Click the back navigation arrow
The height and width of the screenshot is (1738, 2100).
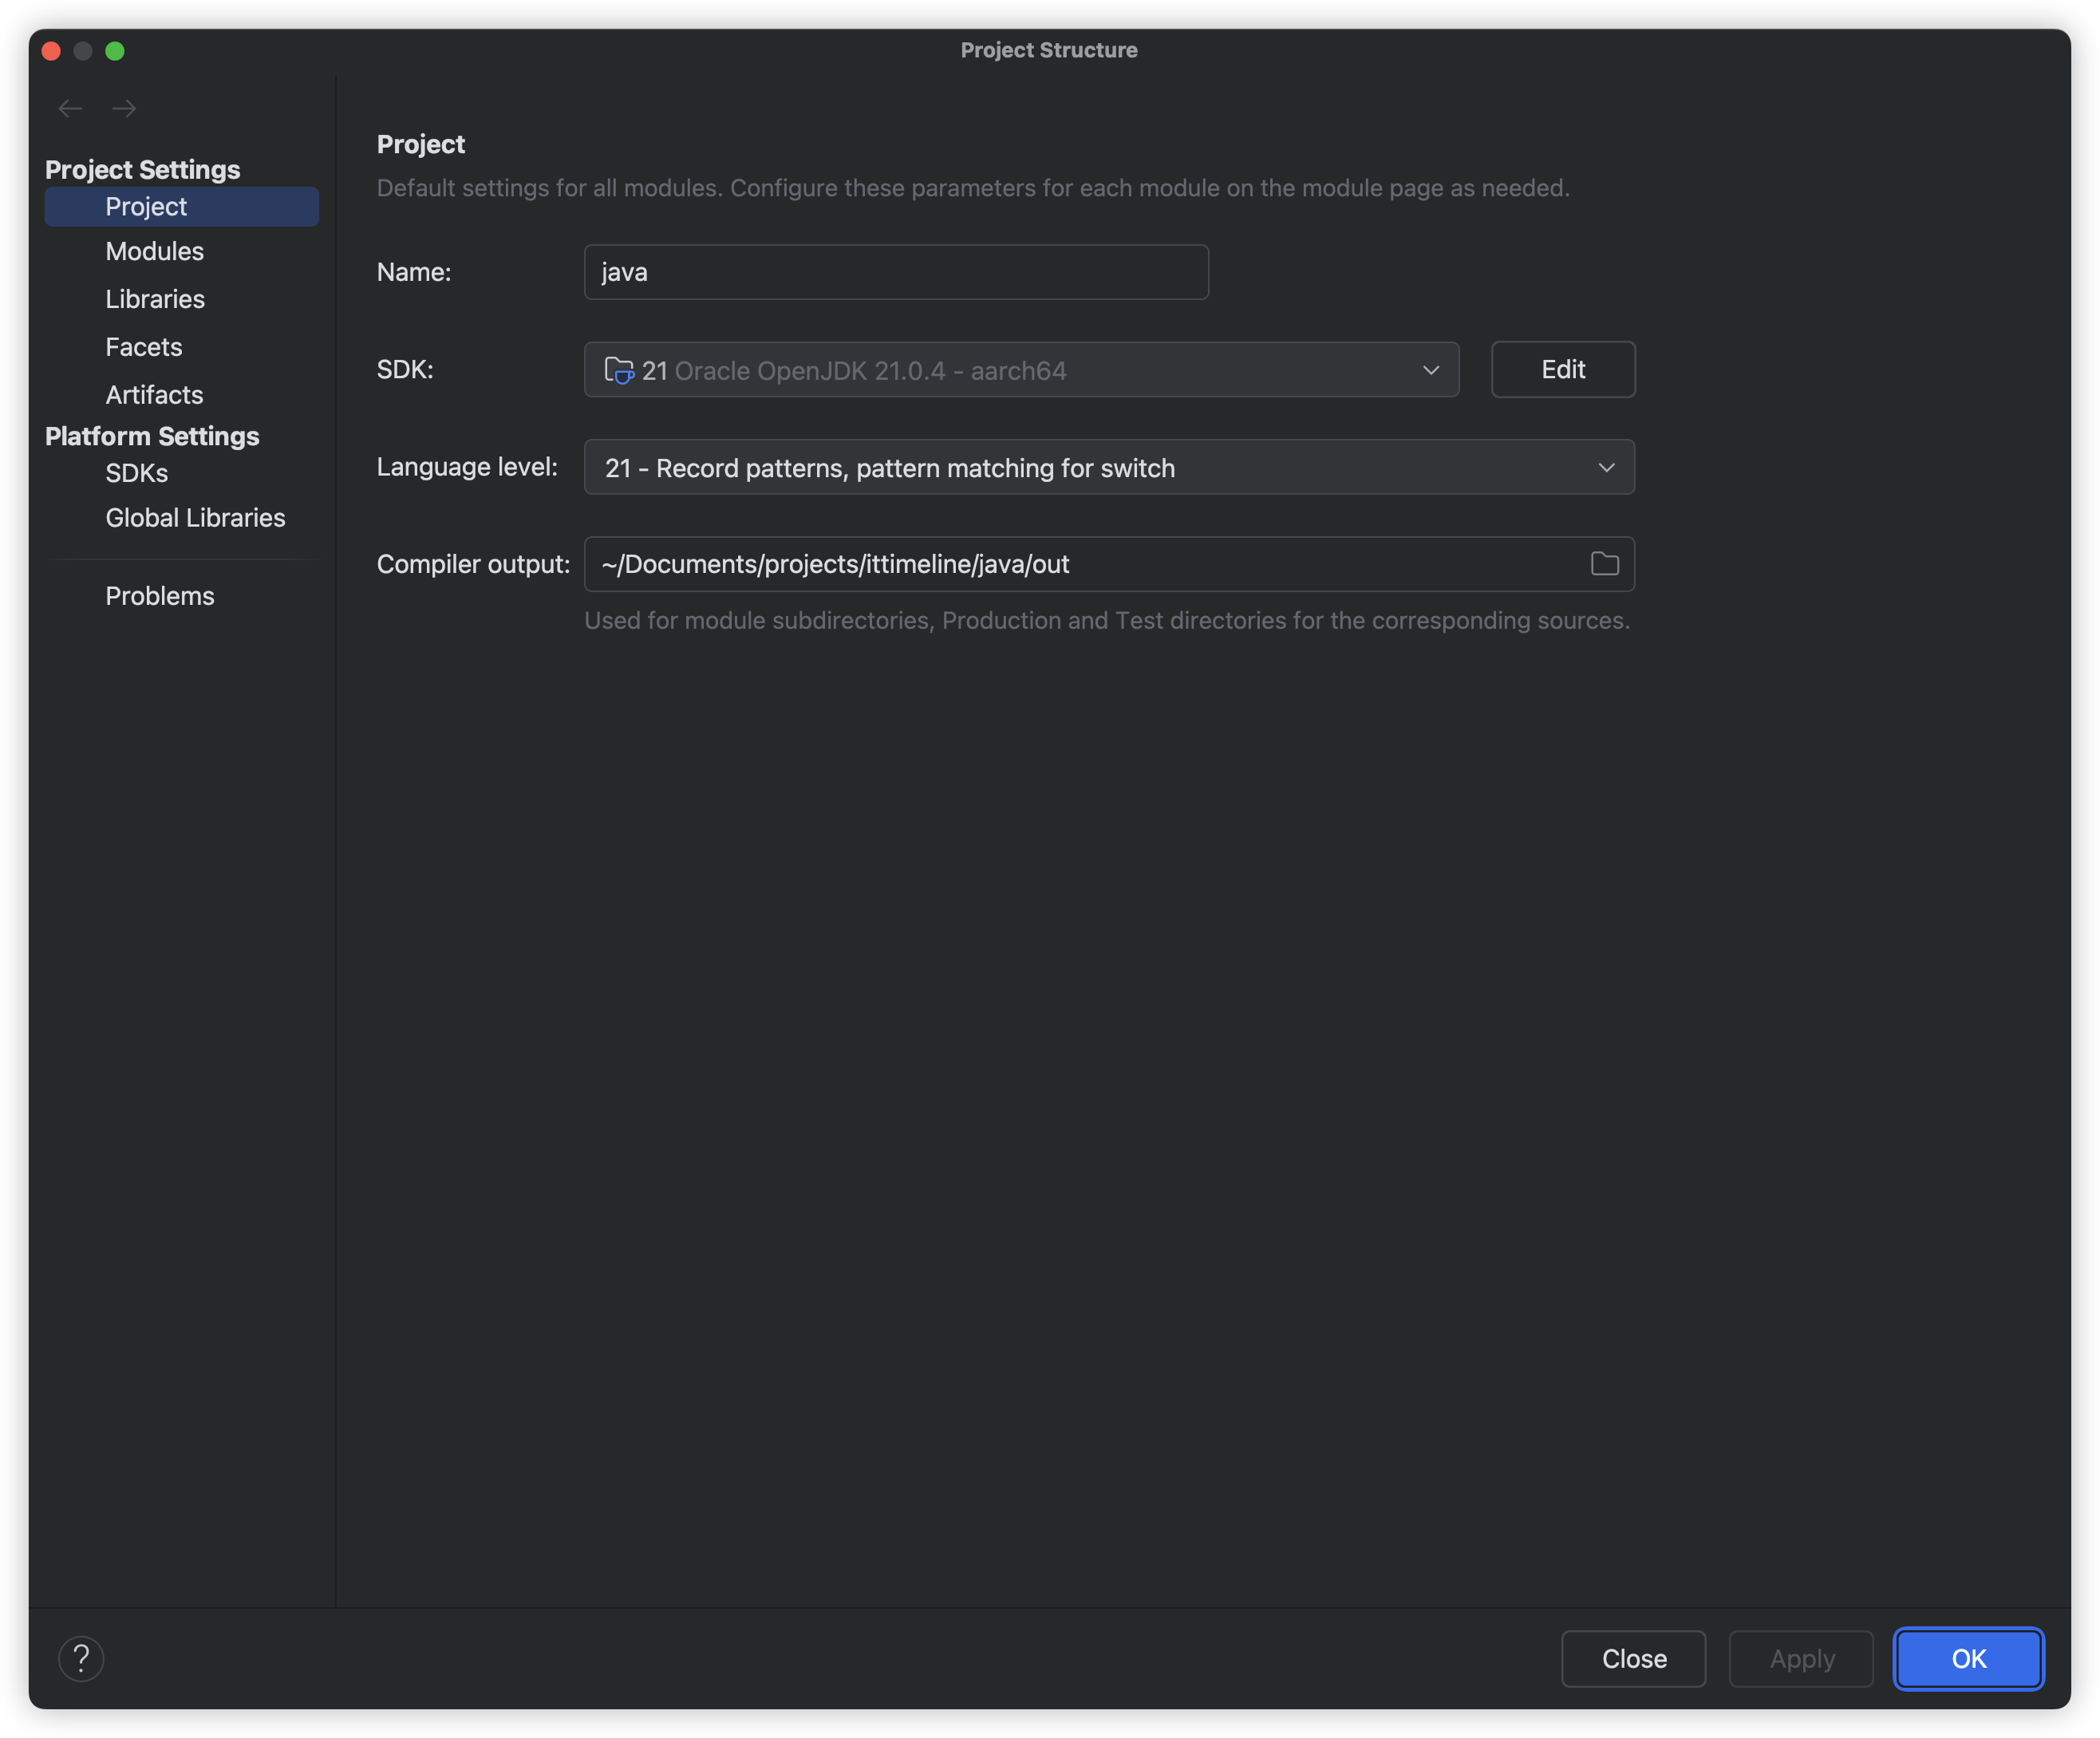[x=70, y=108]
